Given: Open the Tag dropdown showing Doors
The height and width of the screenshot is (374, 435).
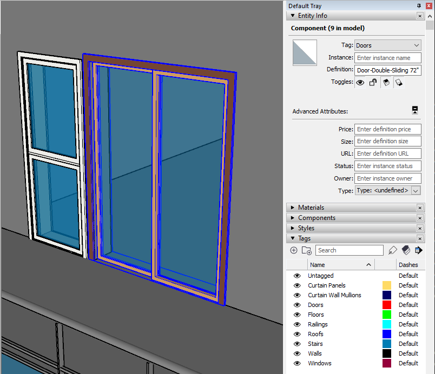Looking at the screenshot, I should [387, 45].
